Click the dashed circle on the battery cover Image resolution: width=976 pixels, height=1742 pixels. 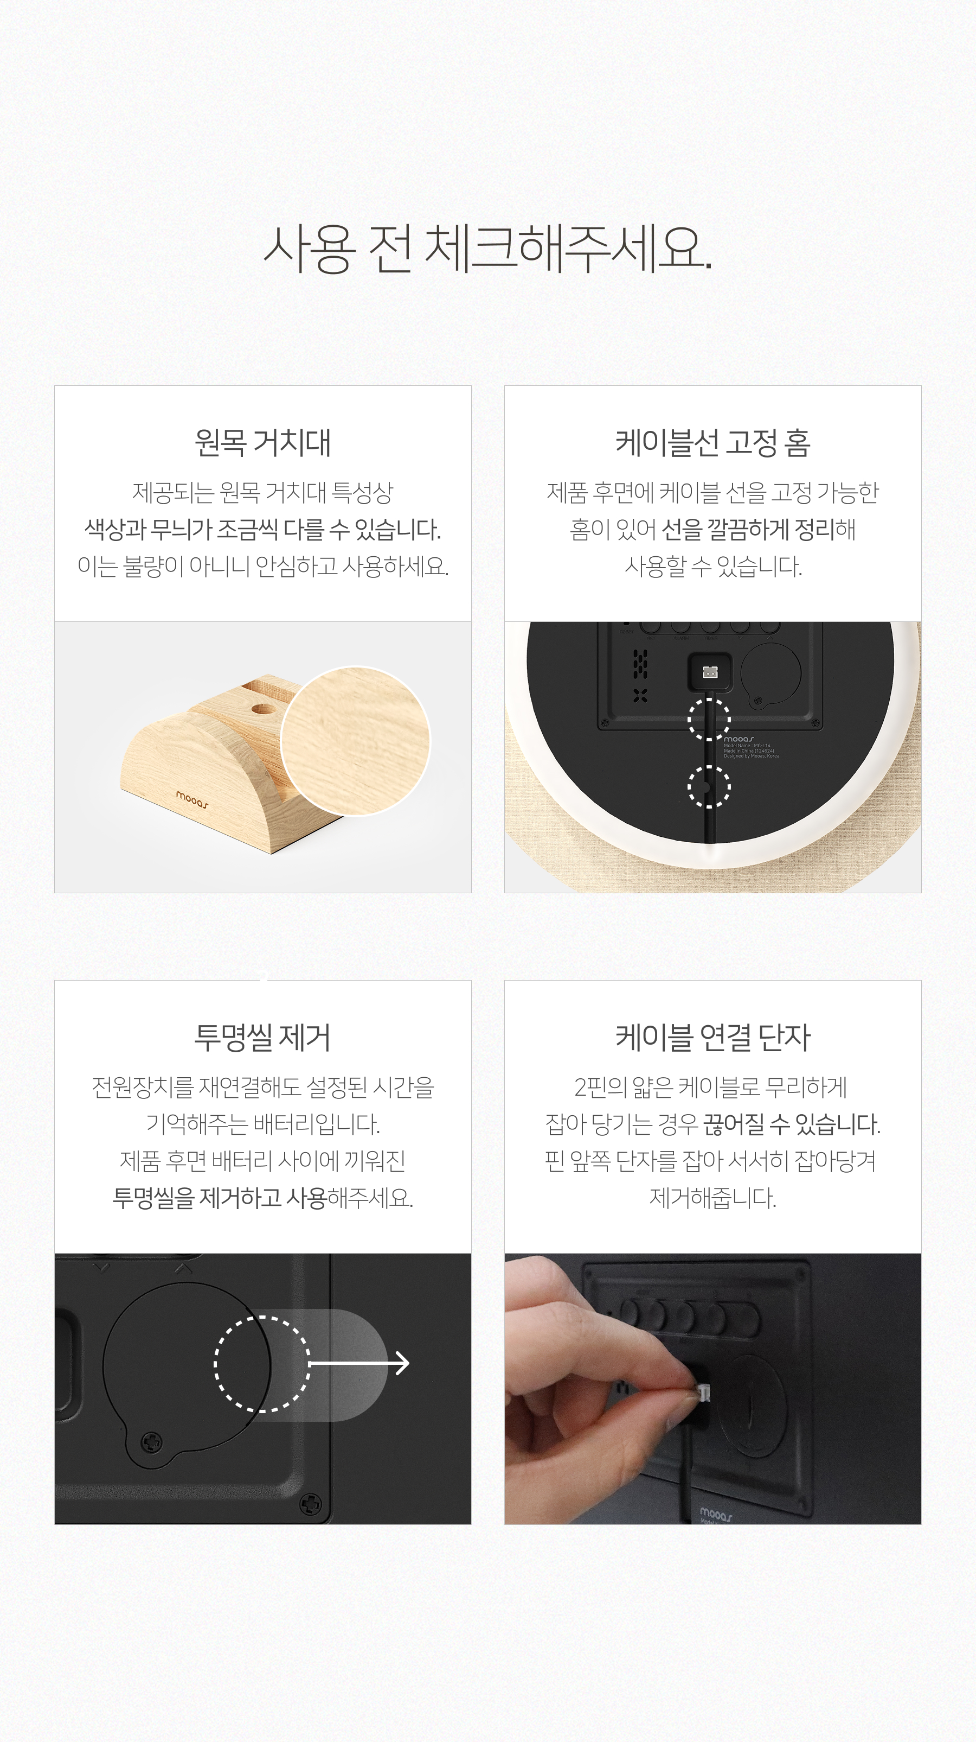[x=262, y=1363]
